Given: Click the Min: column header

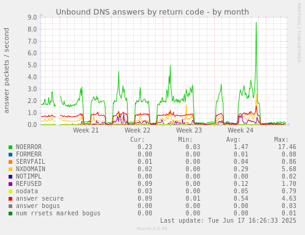Looking at the screenshot, I should (185, 139).
